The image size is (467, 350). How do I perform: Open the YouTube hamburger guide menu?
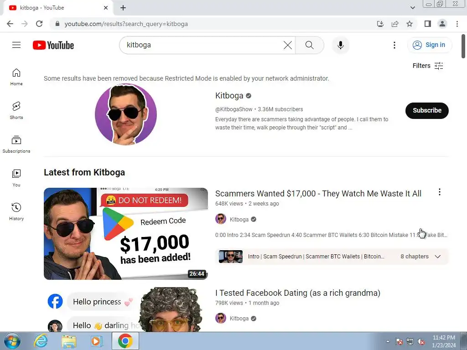[x=16, y=45]
